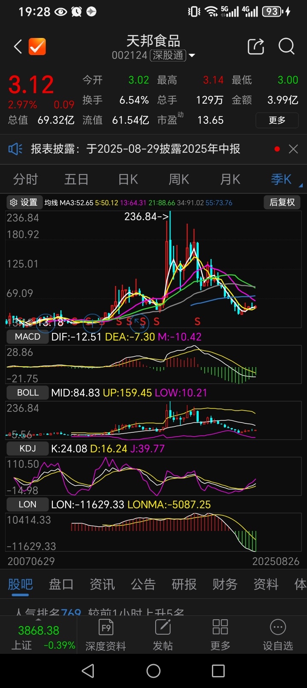
Task: Tap the MACD histogram chart
Action: tap(153, 365)
